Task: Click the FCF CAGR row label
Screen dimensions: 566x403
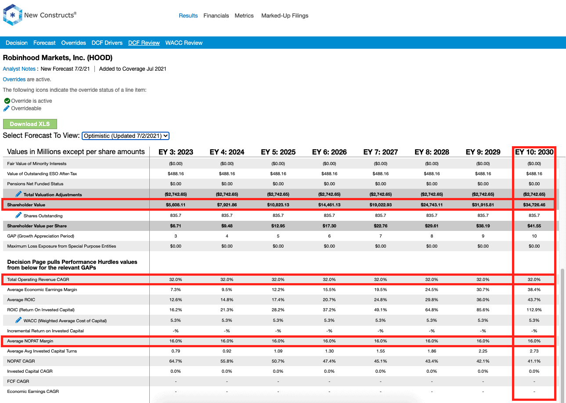Action: 18,381
